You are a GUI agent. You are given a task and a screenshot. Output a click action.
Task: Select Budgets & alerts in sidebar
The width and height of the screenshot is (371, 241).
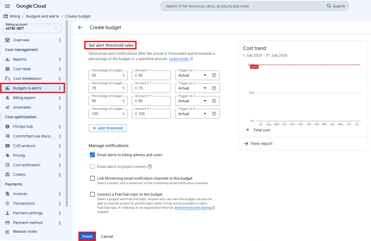27,88
